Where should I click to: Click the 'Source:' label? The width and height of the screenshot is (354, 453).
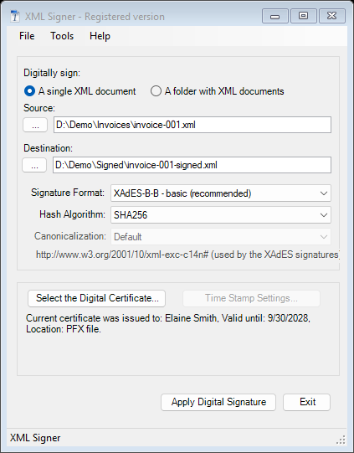[x=39, y=108]
